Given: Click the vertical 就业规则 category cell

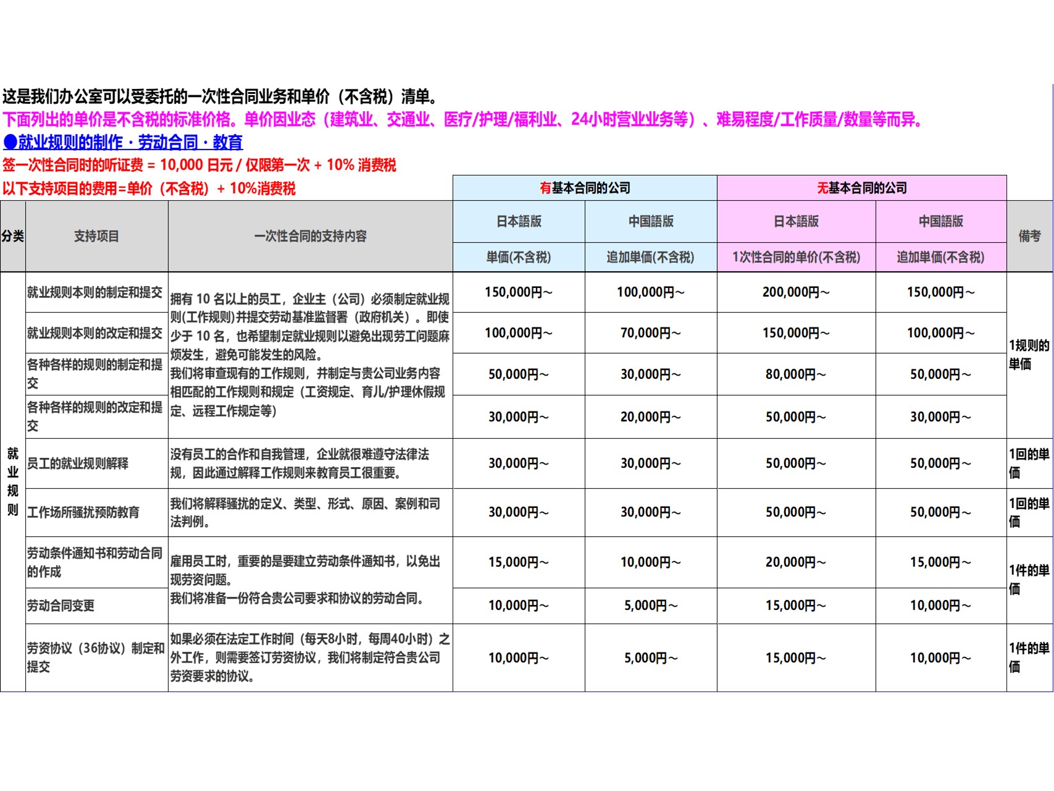Looking at the screenshot, I should click(13, 481).
